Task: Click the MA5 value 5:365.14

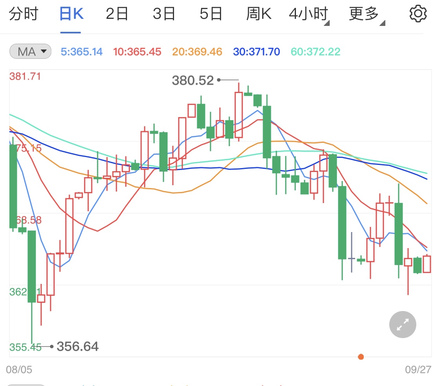Action: click(x=82, y=51)
